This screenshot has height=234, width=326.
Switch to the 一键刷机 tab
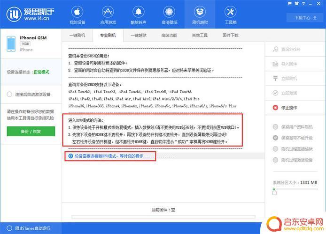tap(77, 36)
